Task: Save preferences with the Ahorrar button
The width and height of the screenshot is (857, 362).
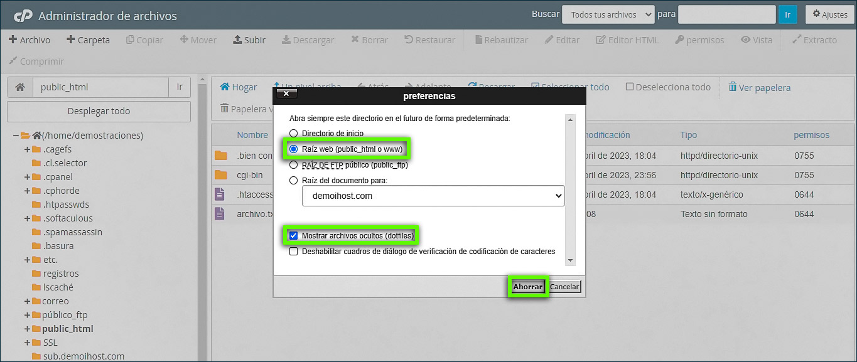Action: click(527, 286)
